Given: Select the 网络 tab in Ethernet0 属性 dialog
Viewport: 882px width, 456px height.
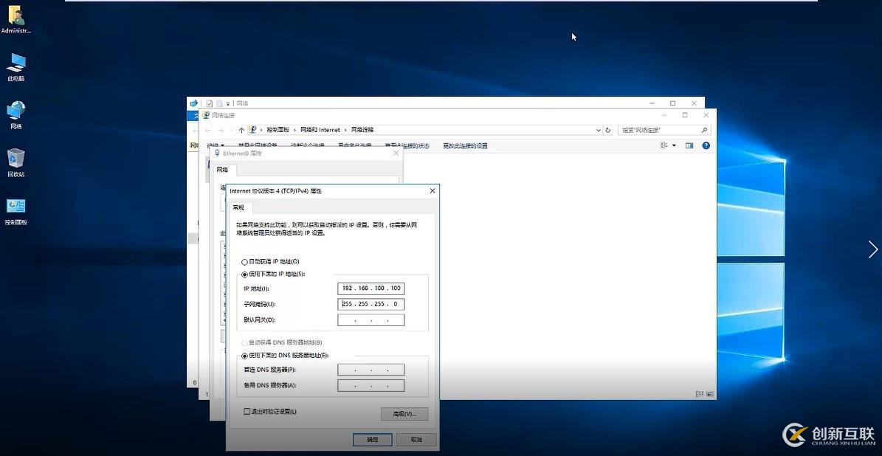Looking at the screenshot, I should tap(223, 169).
